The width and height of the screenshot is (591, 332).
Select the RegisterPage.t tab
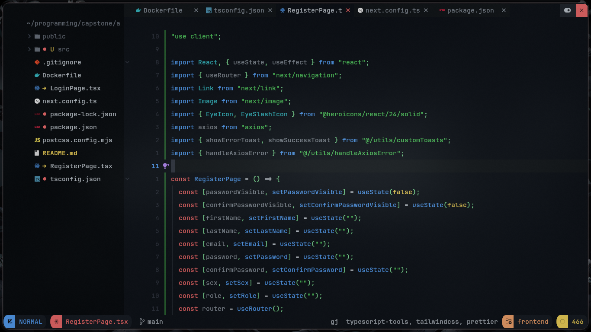(315, 10)
